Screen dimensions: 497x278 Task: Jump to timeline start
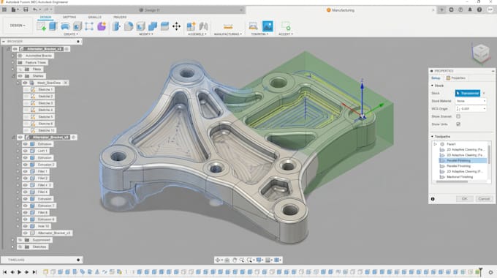pos(5,272)
